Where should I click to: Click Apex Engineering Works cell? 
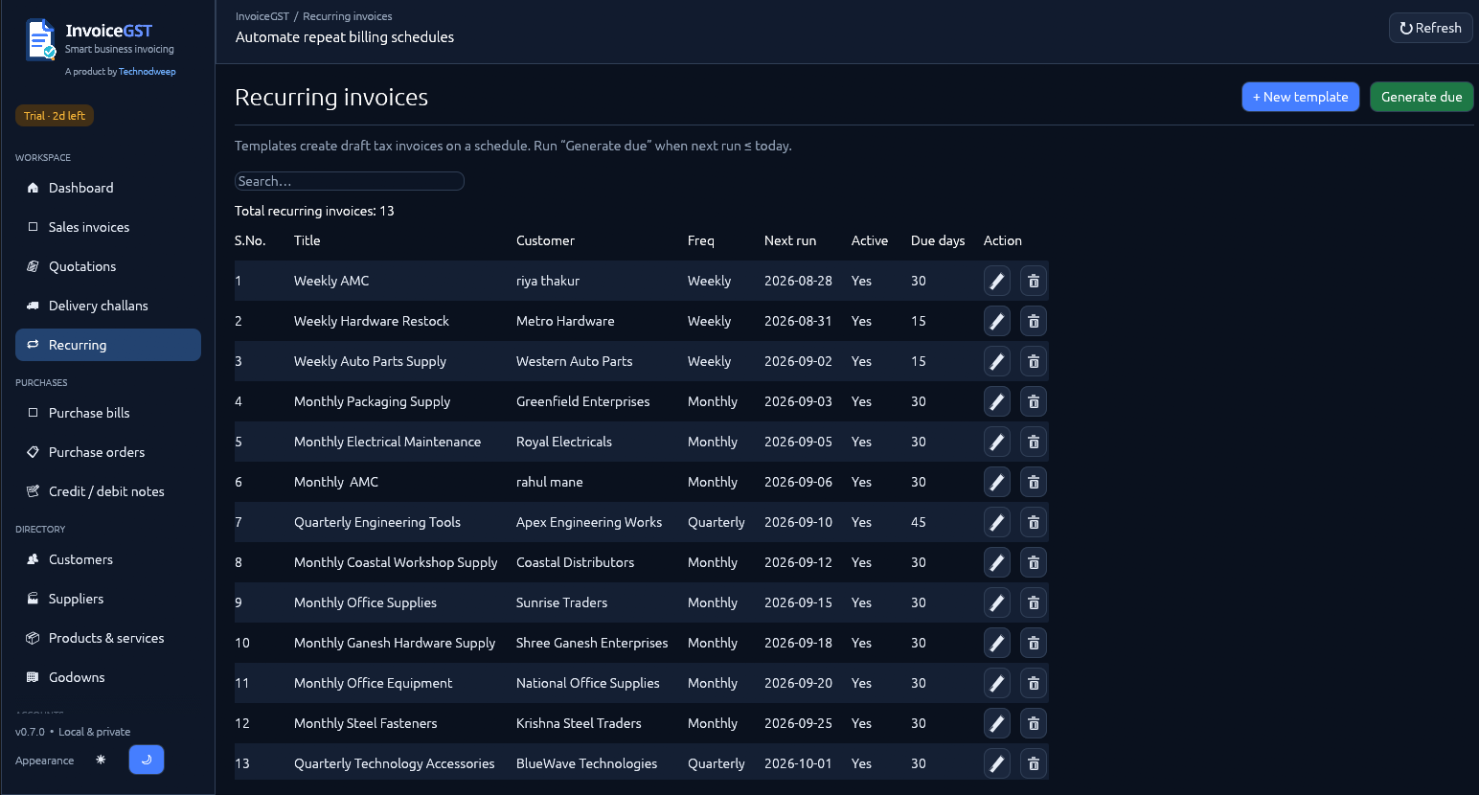pos(589,522)
